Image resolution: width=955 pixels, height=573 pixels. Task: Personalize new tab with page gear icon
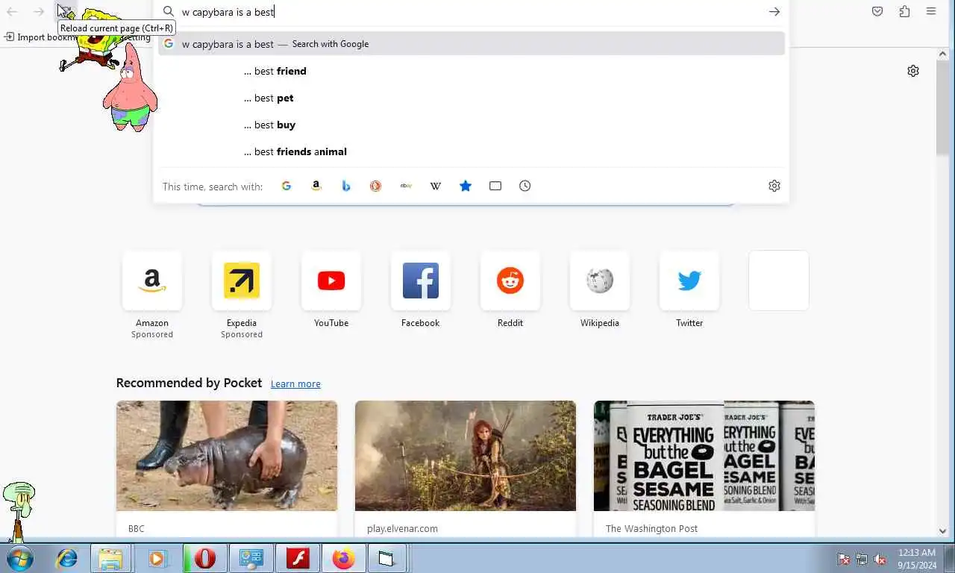click(913, 71)
